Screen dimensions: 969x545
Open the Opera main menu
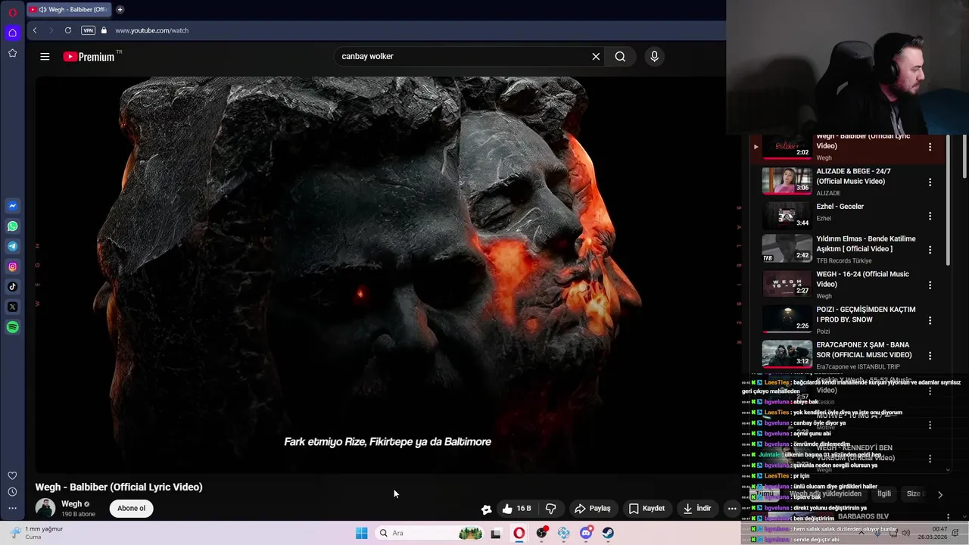pos(12,12)
